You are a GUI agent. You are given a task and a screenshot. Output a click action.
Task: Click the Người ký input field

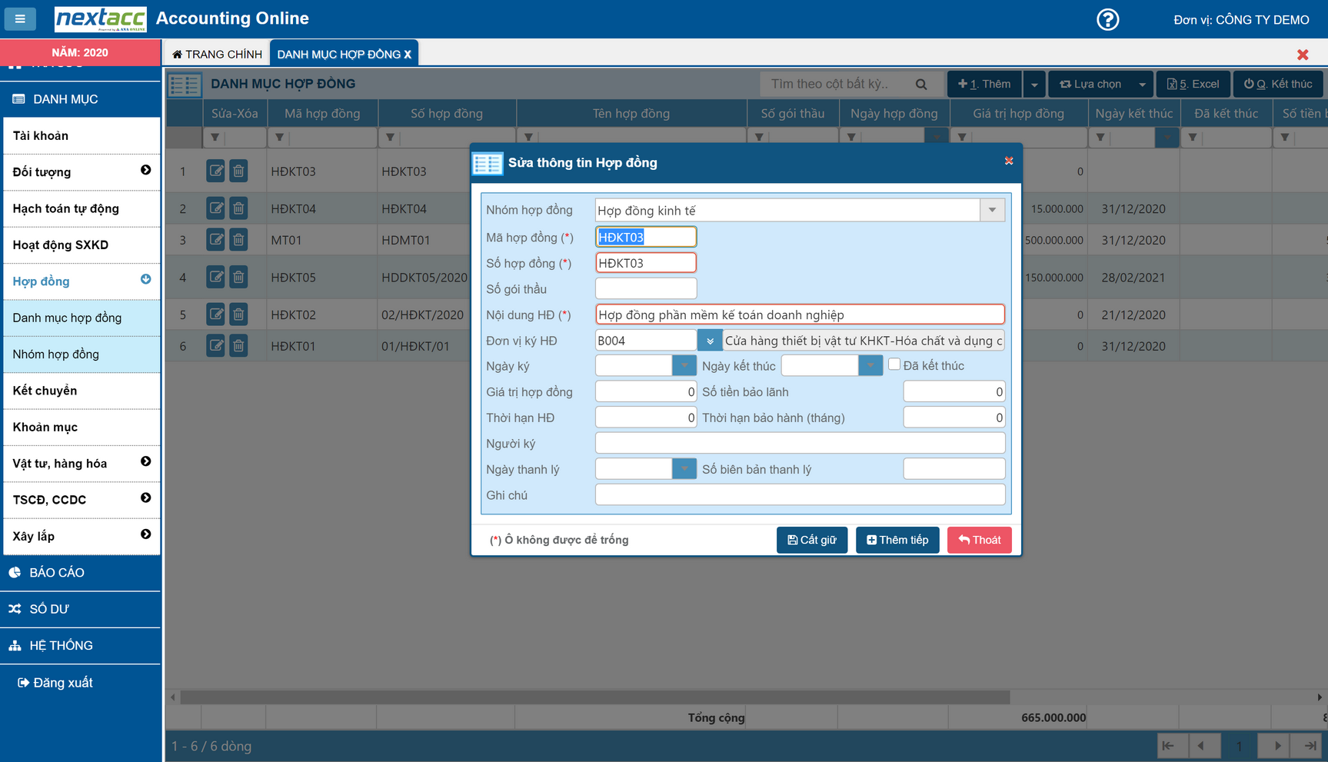pos(800,444)
